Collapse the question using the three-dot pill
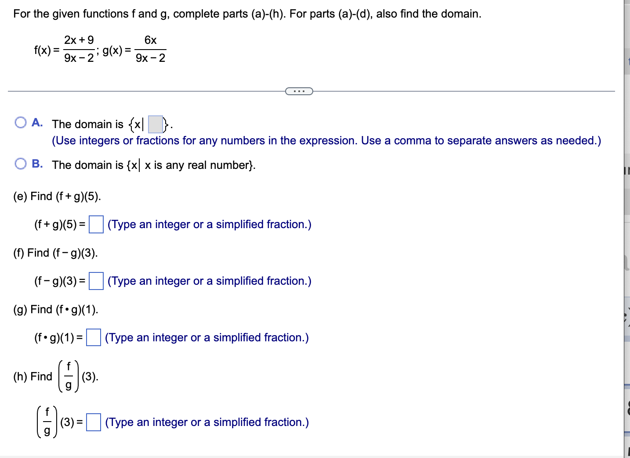630x458 pixels. (299, 91)
